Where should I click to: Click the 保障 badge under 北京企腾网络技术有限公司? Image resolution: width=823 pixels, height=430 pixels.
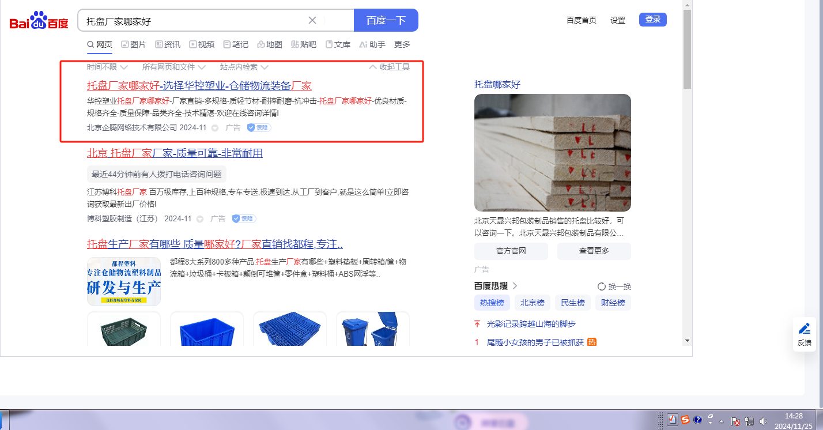point(259,127)
